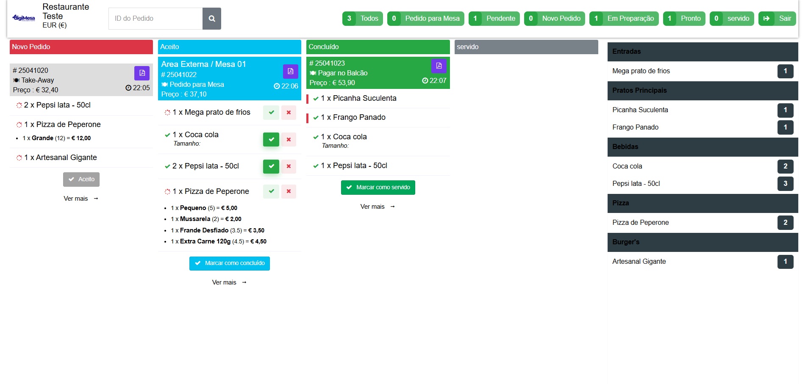The image size is (805, 384).
Task: Remove 2 x Pepsi lata item
Action: pos(289,166)
